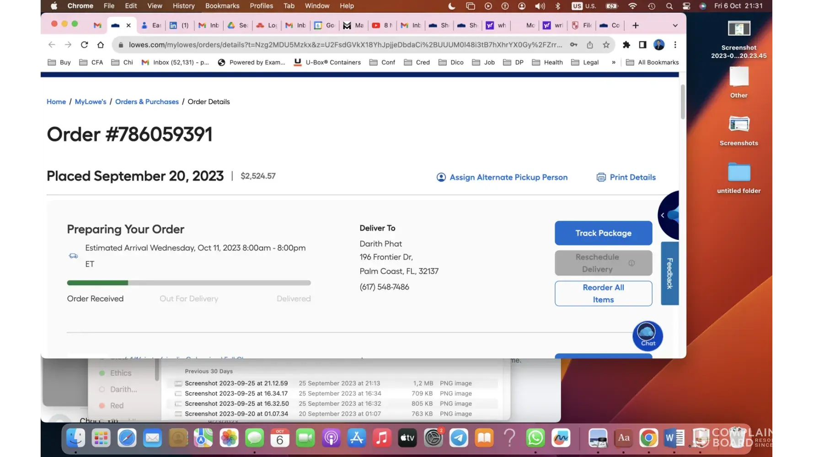This screenshot has height=457, width=813.
Task: Open the All Bookmarks folder
Action: click(x=653, y=63)
